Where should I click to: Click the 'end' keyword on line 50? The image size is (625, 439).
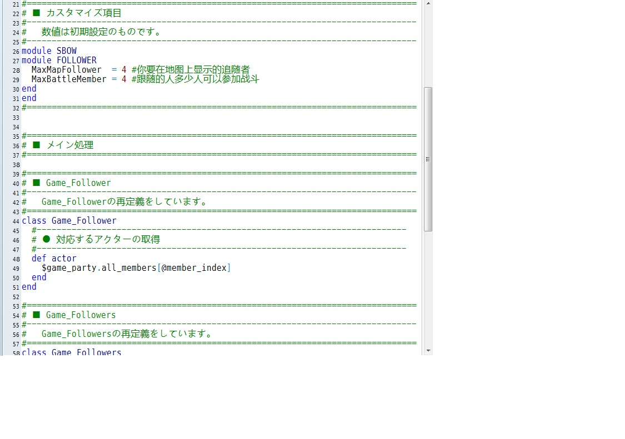[x=39, y=277]
